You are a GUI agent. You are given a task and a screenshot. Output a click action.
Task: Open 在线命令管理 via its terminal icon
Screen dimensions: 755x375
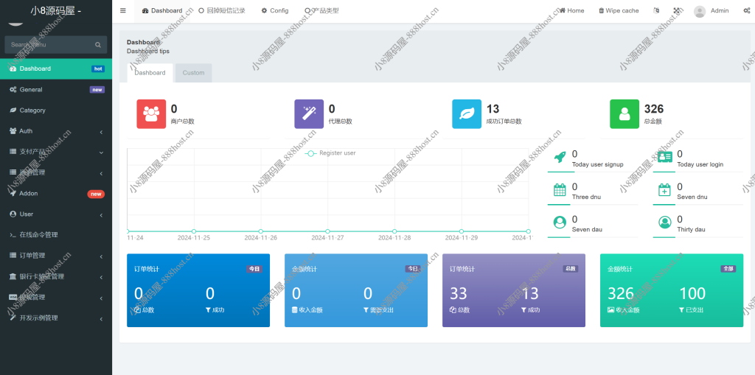point(13,235)
